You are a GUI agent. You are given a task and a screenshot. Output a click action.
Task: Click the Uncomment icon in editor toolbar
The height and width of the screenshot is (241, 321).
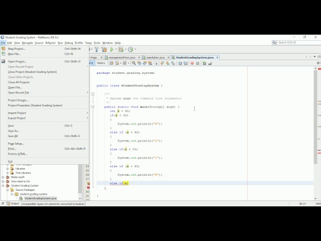coord(210,63)
